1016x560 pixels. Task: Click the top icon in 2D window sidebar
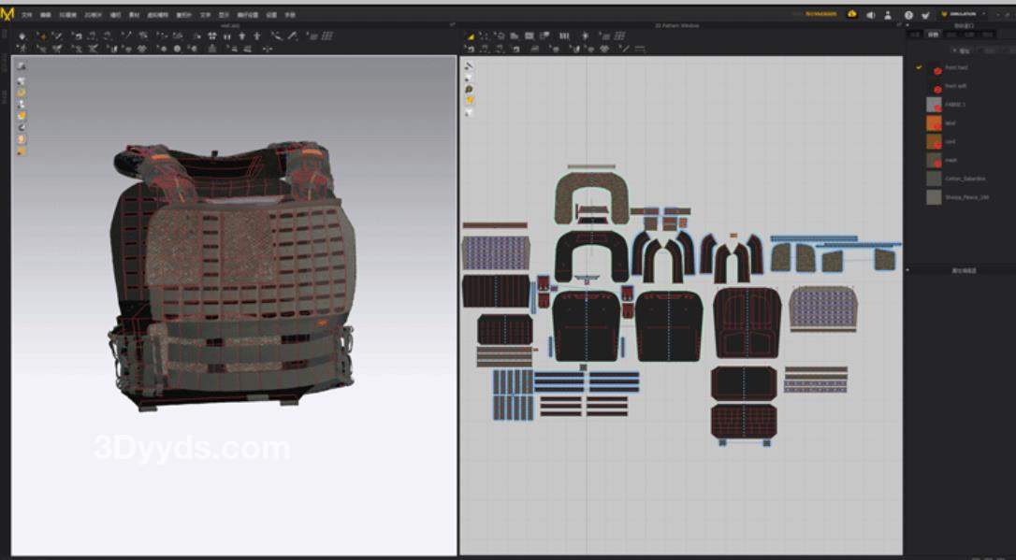pos(469,66)
